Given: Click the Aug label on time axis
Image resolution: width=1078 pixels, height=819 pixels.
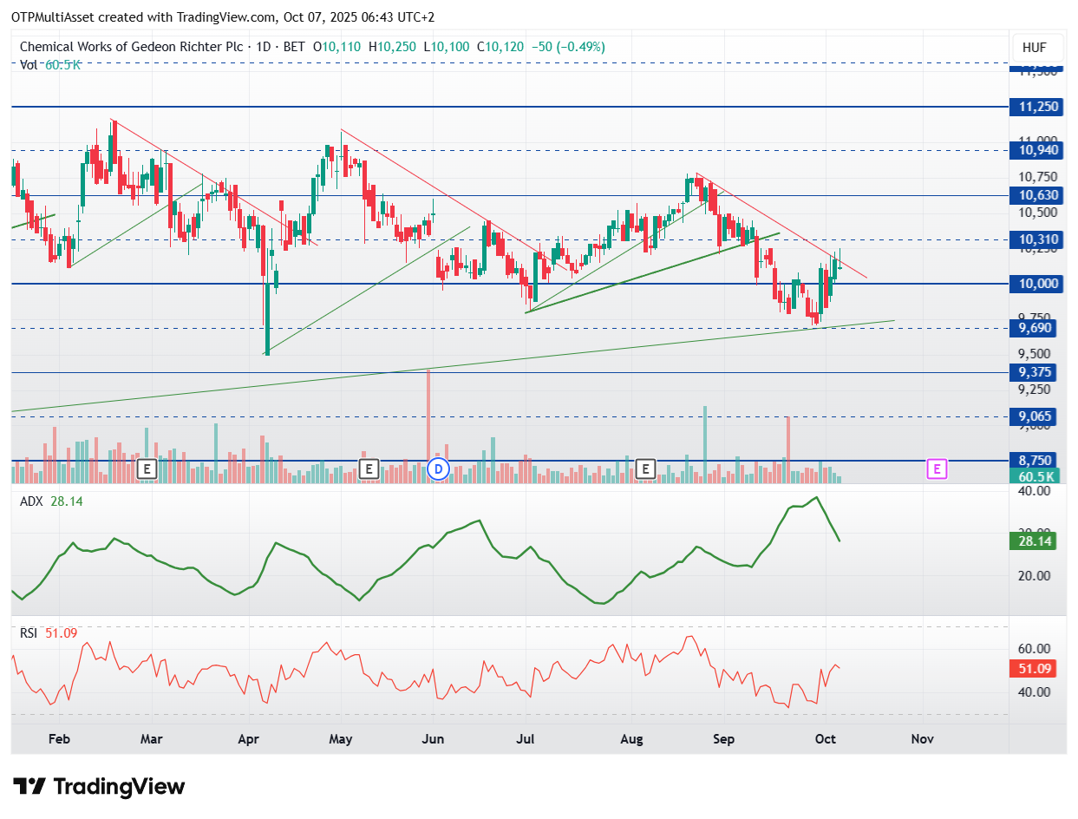Looking at the screenshot, I should pyautogui.click(x=632, y=739).
